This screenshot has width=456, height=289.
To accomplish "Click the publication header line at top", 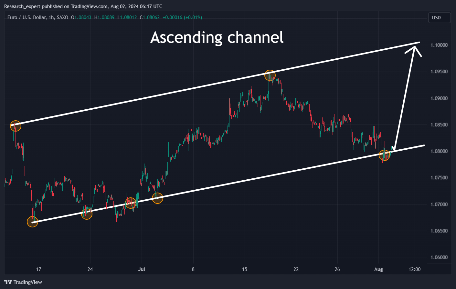I will pyautogui.click(x=83, y=6).
